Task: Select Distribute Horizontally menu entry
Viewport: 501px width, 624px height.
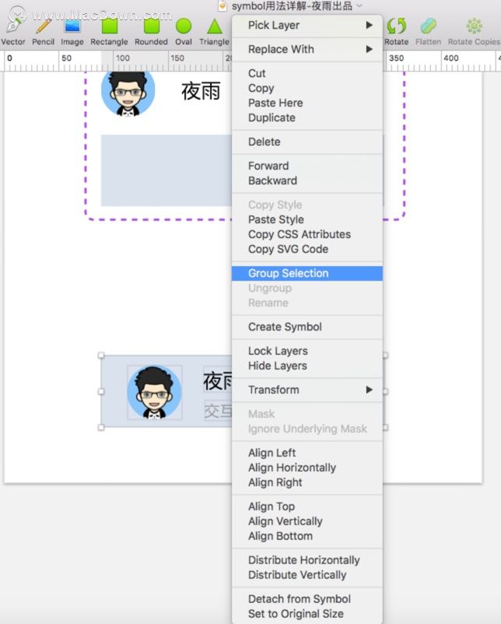Action: point(307,560)
